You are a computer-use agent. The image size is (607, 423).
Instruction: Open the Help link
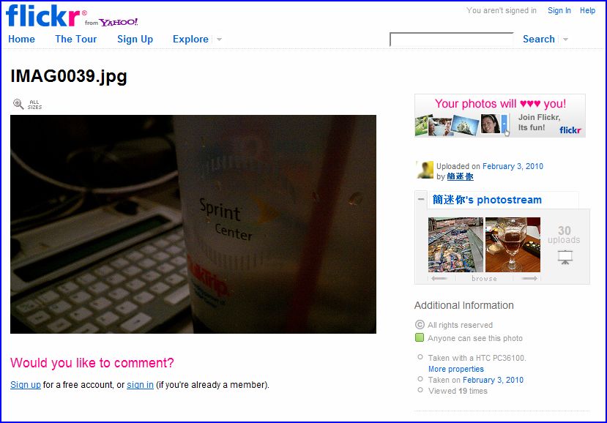[x=587, y=10]
